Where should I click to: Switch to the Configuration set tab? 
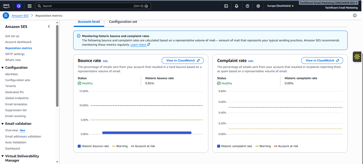coord(123,22)
